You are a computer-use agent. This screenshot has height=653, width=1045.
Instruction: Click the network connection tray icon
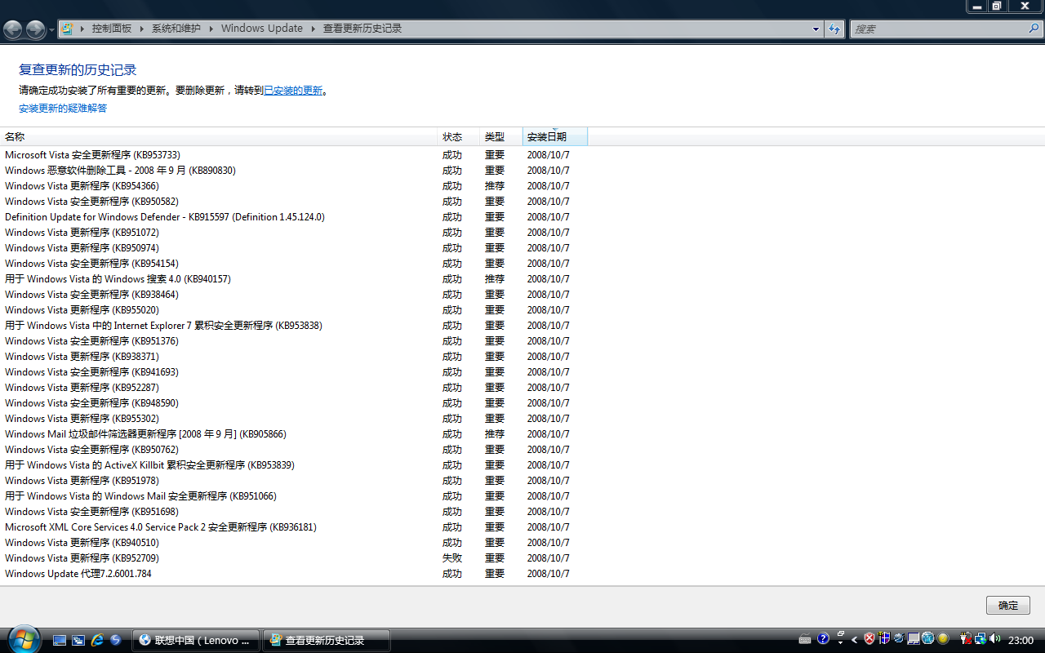(x=981, y=639)
